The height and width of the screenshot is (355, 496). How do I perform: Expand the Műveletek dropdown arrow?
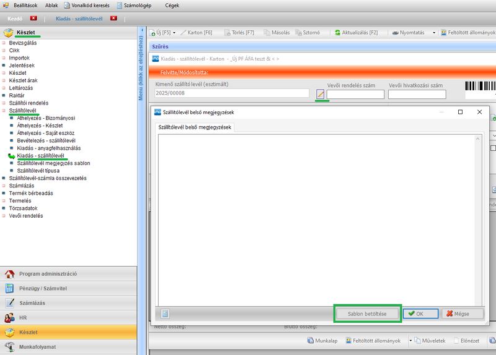tap(410, 340)
